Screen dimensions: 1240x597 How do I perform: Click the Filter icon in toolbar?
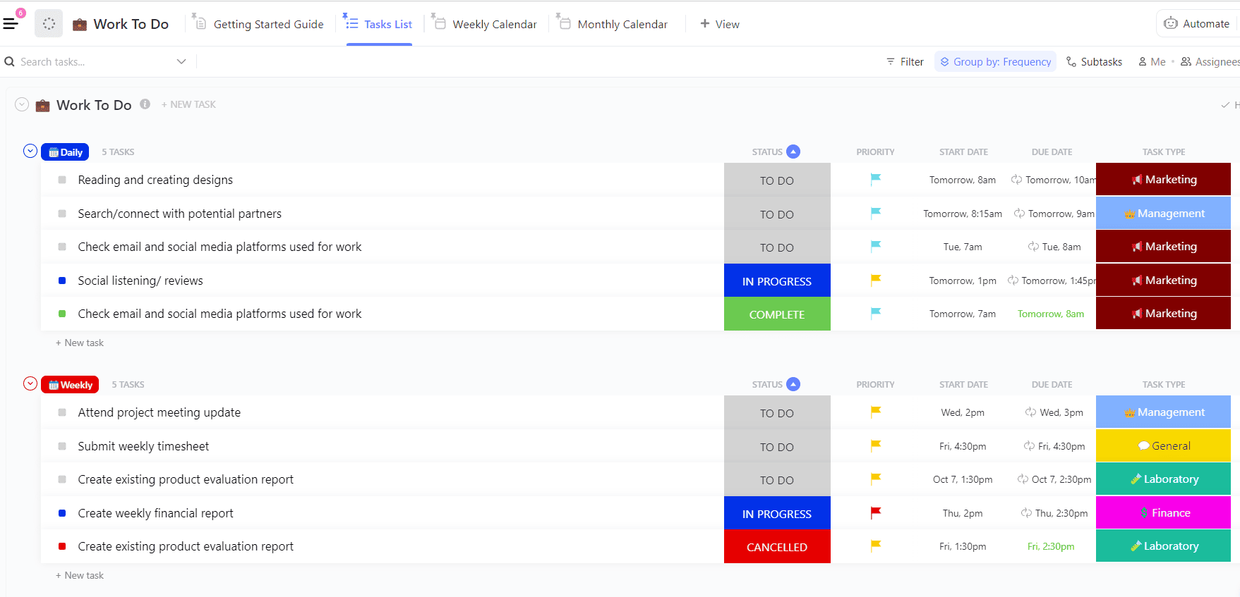[x=891, y=62]
